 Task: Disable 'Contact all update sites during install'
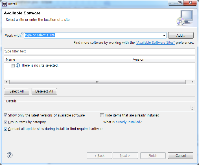(5, 129)
